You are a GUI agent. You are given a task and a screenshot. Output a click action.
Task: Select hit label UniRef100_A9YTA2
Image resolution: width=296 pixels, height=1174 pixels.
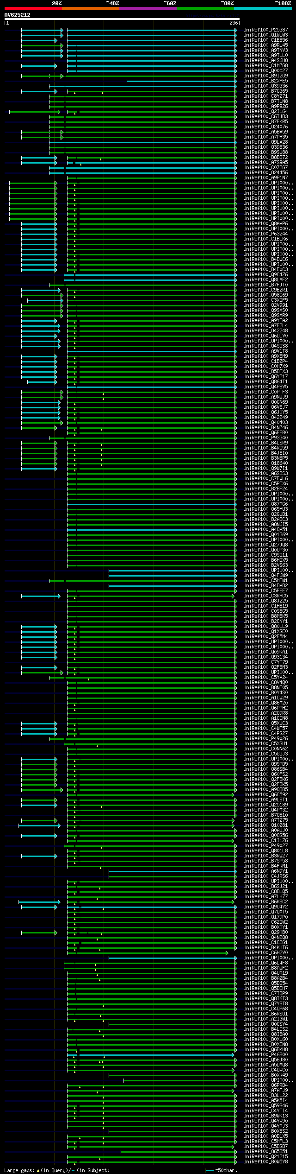pyautogui.click(x=265, y=321)
